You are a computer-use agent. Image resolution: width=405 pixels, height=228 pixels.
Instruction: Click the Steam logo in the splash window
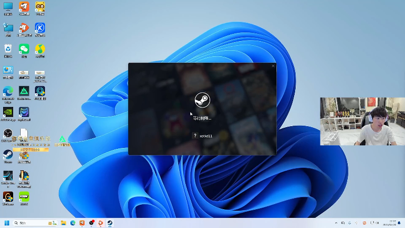(x=202, y=100)
